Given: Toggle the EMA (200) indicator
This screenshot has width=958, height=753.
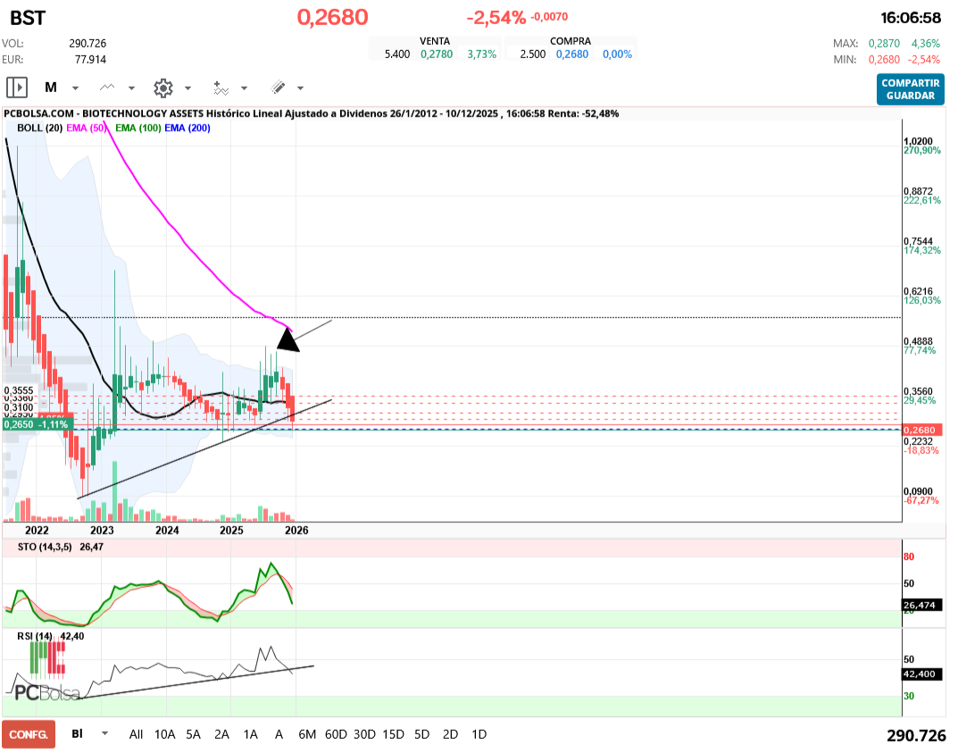Looking at the screenshot, I should (x=187, y=128).
